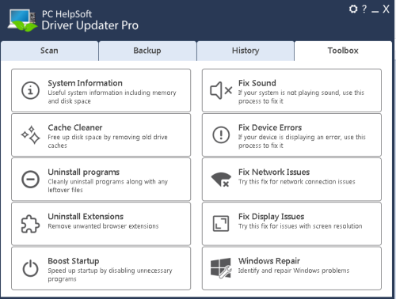The image size is (396, 299).
Task: Launch Cache Cleaner from its title
Action: [x=75, y=127]
